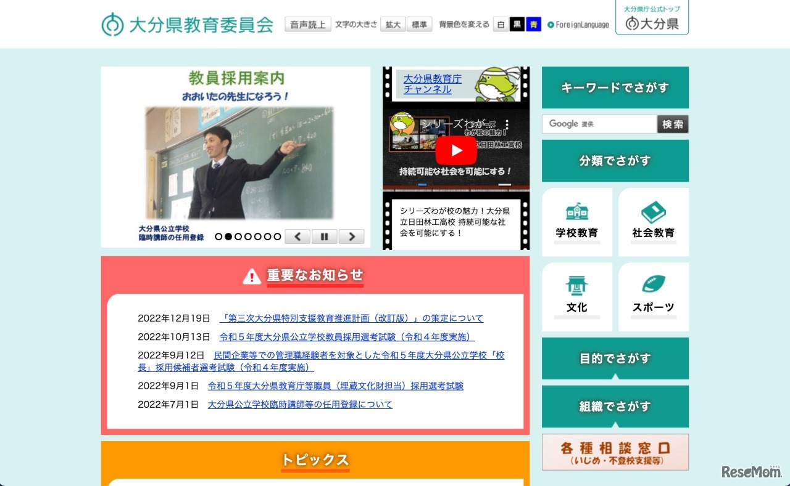The image size is (790, 486).
Task: Expand the 組織でさがす section
Action: click(615, 407)
